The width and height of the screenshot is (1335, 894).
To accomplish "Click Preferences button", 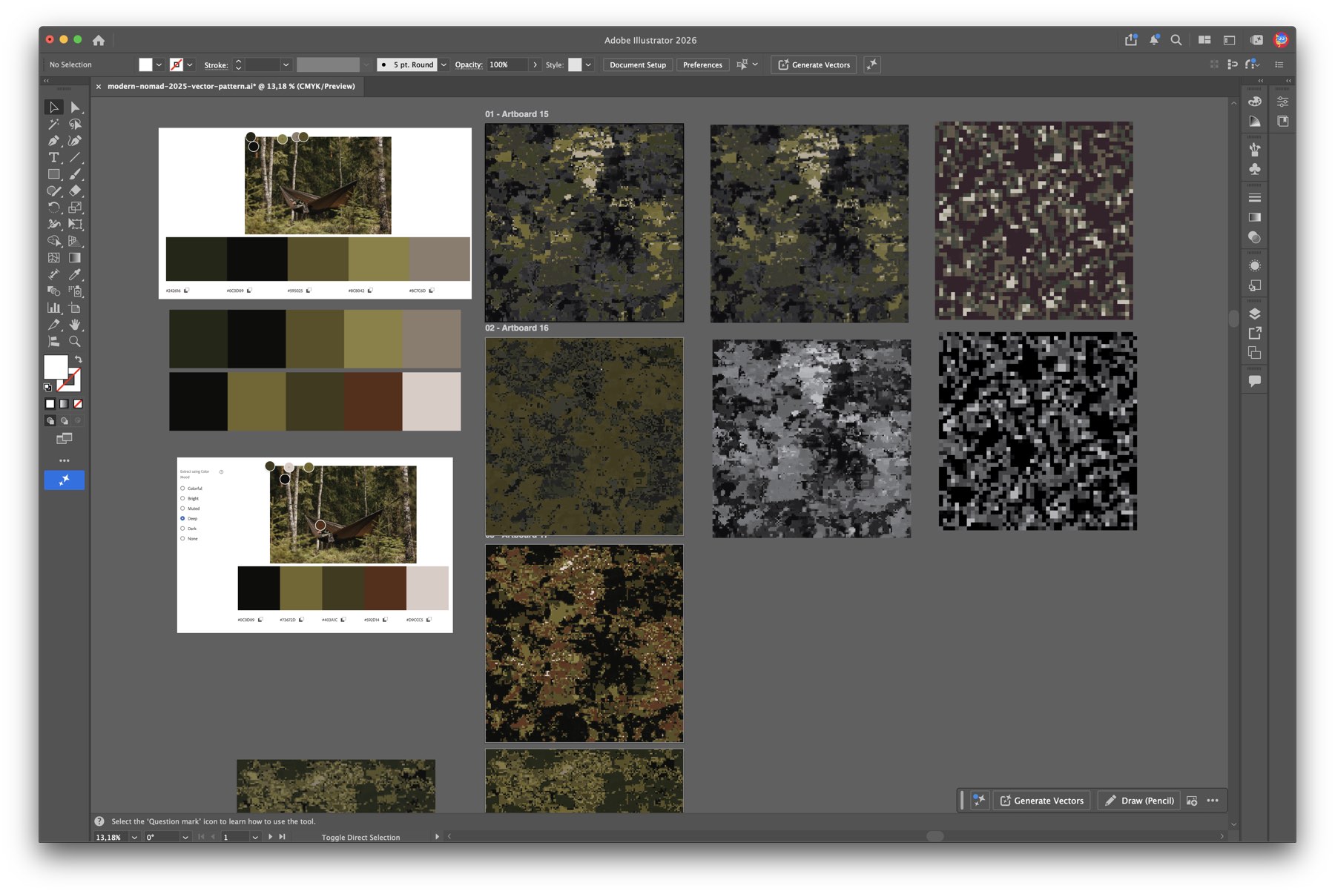I will point(702,65).
